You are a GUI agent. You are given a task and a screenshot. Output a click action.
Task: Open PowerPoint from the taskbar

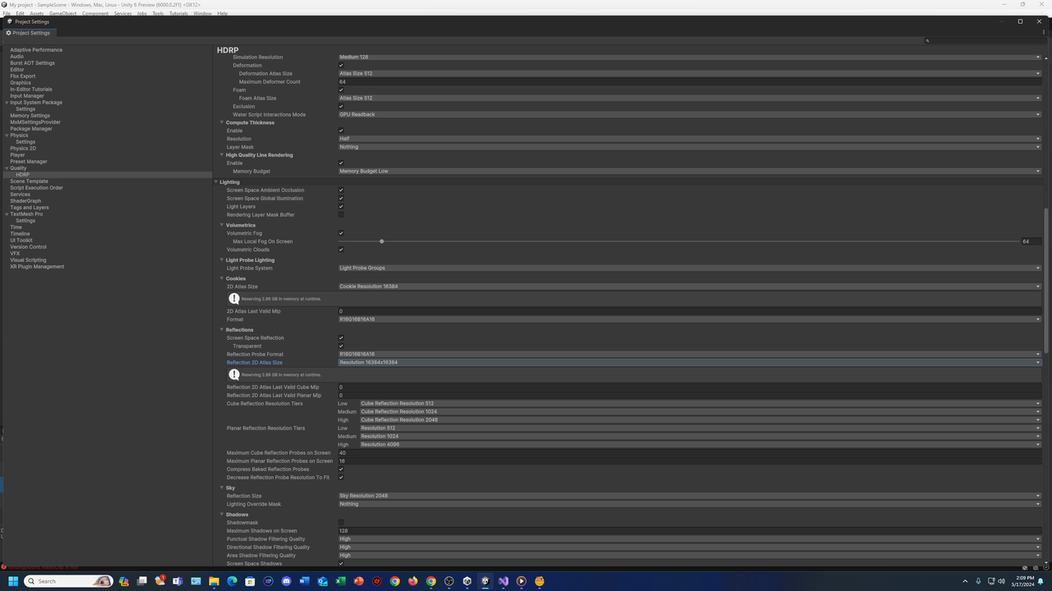tap(358, 581)
